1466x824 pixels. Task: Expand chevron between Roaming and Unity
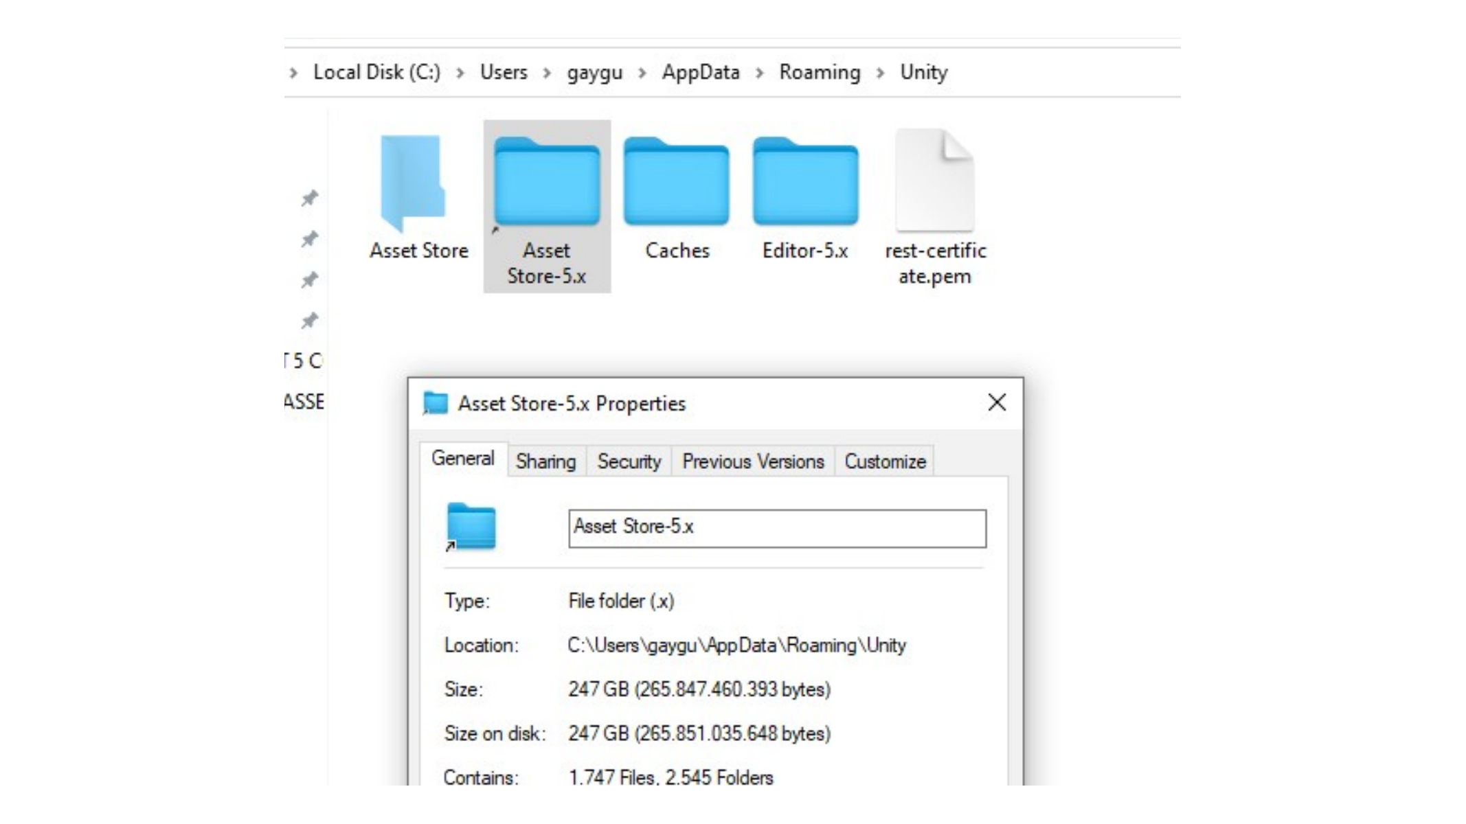881,73
